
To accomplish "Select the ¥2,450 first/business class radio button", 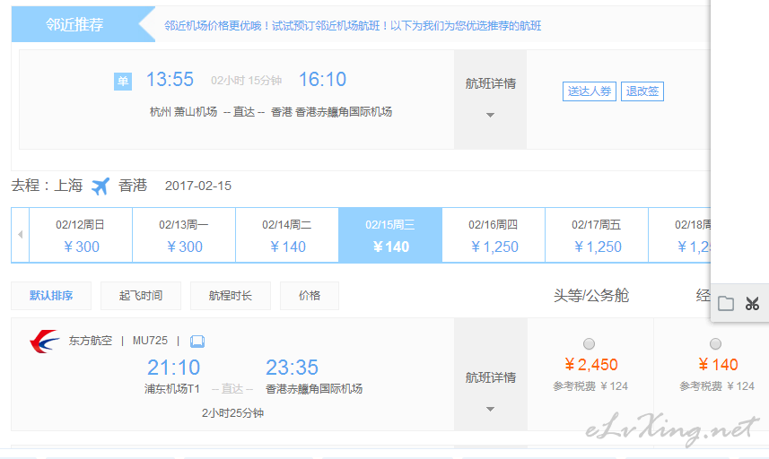I will (x=589, y=343).
